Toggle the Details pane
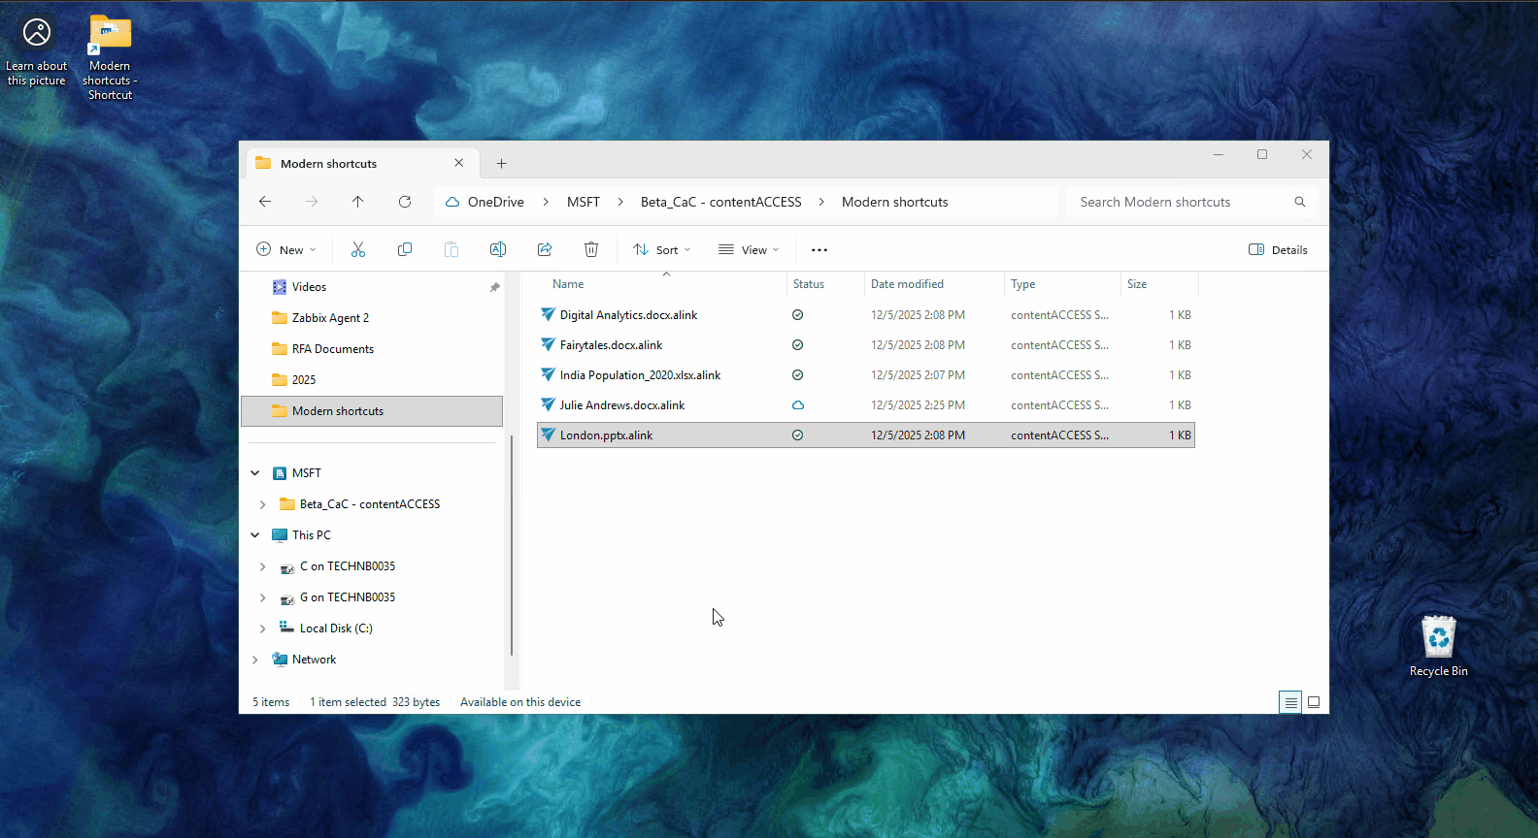Screen dimensions: 1538x838 [1278, 249]
